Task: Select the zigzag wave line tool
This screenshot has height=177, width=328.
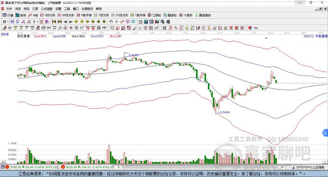Action: (x=140, y=28)
